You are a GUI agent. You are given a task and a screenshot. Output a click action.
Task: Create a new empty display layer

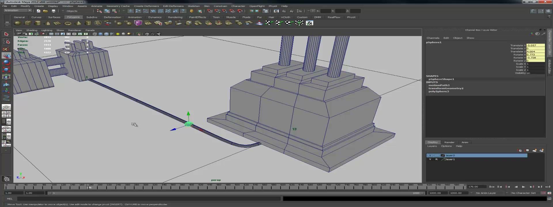[534, 150]
